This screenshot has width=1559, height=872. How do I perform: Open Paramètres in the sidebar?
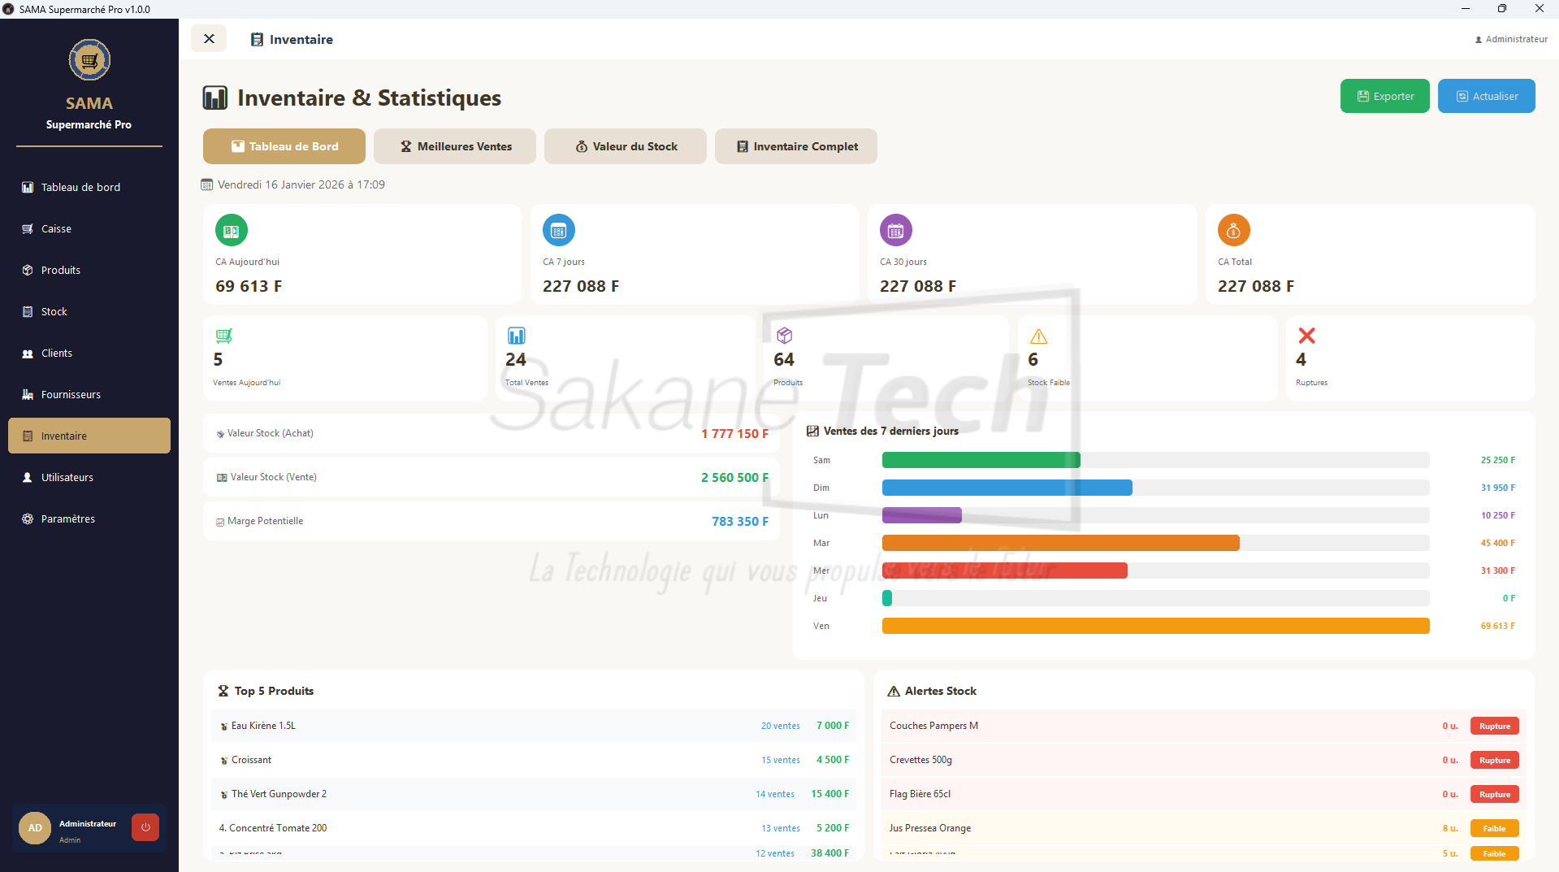click(89, 518)
